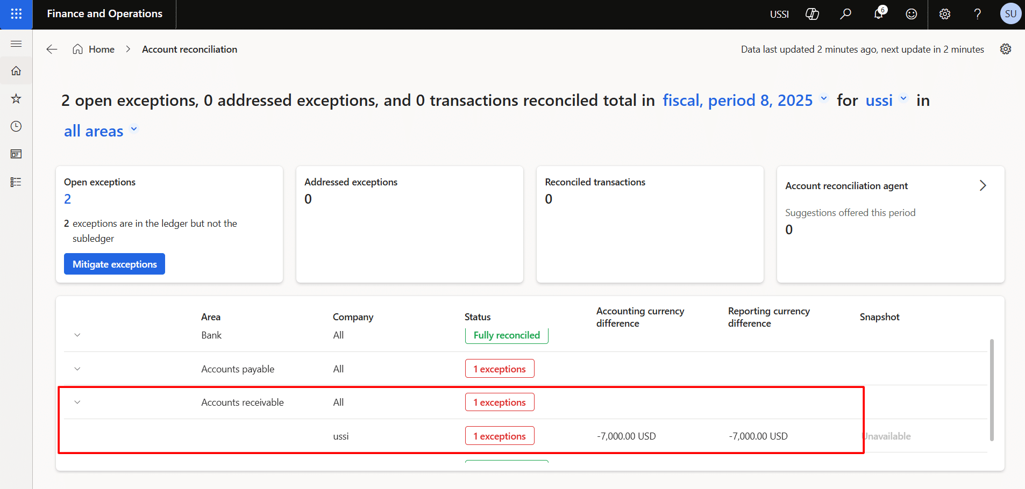This screenshot has width=1025, height=489.
Task: Open Recent clock icon in sidebar
Action: coord(16,126)
